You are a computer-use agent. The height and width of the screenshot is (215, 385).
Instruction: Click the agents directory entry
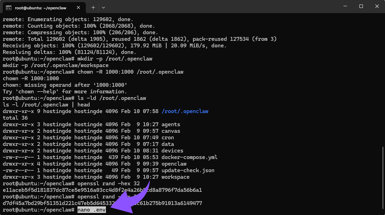tap(171, 124)
